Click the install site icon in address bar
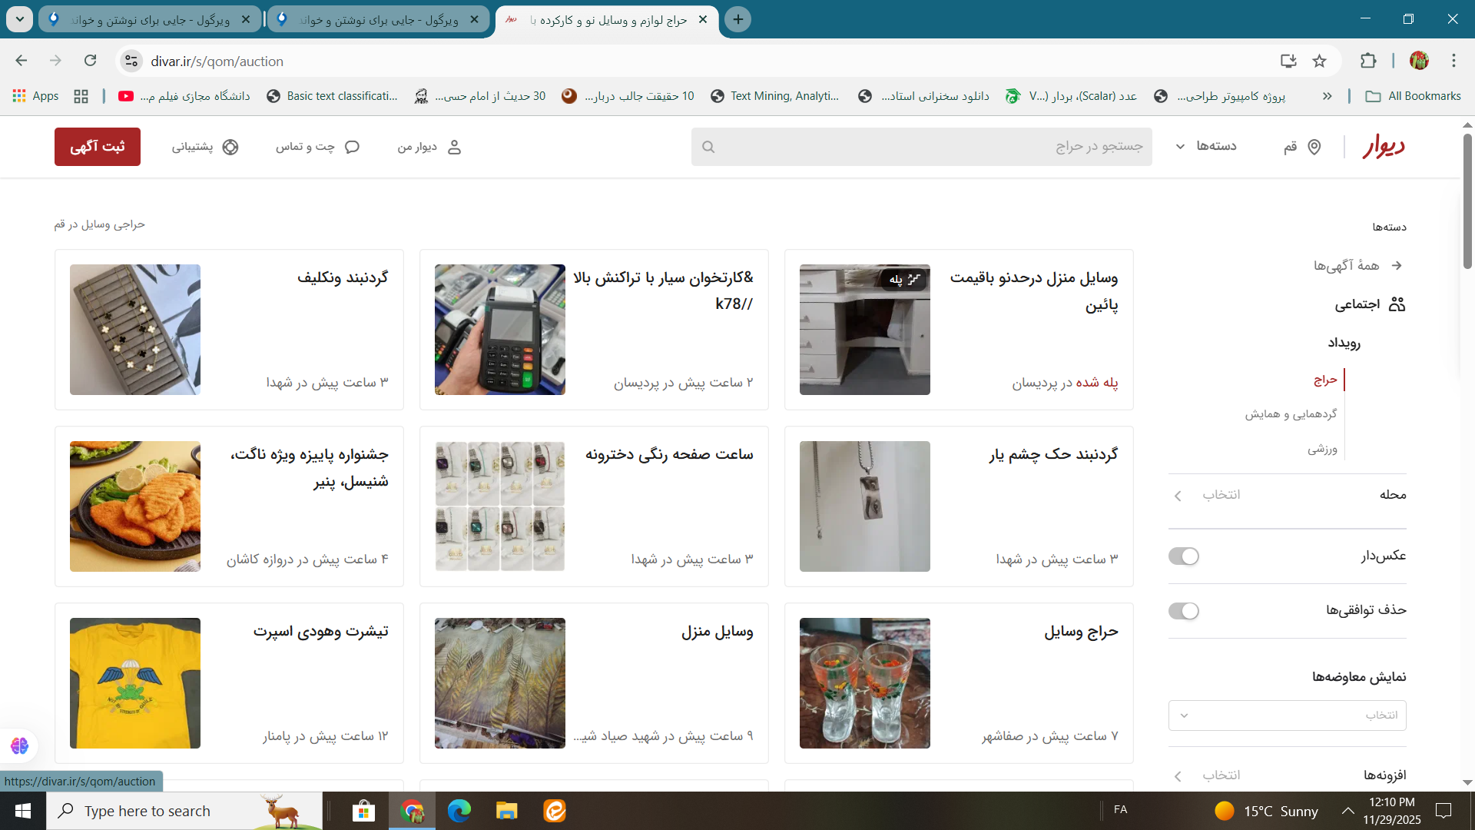The image size is (1475, 830). pos(1289,61)
